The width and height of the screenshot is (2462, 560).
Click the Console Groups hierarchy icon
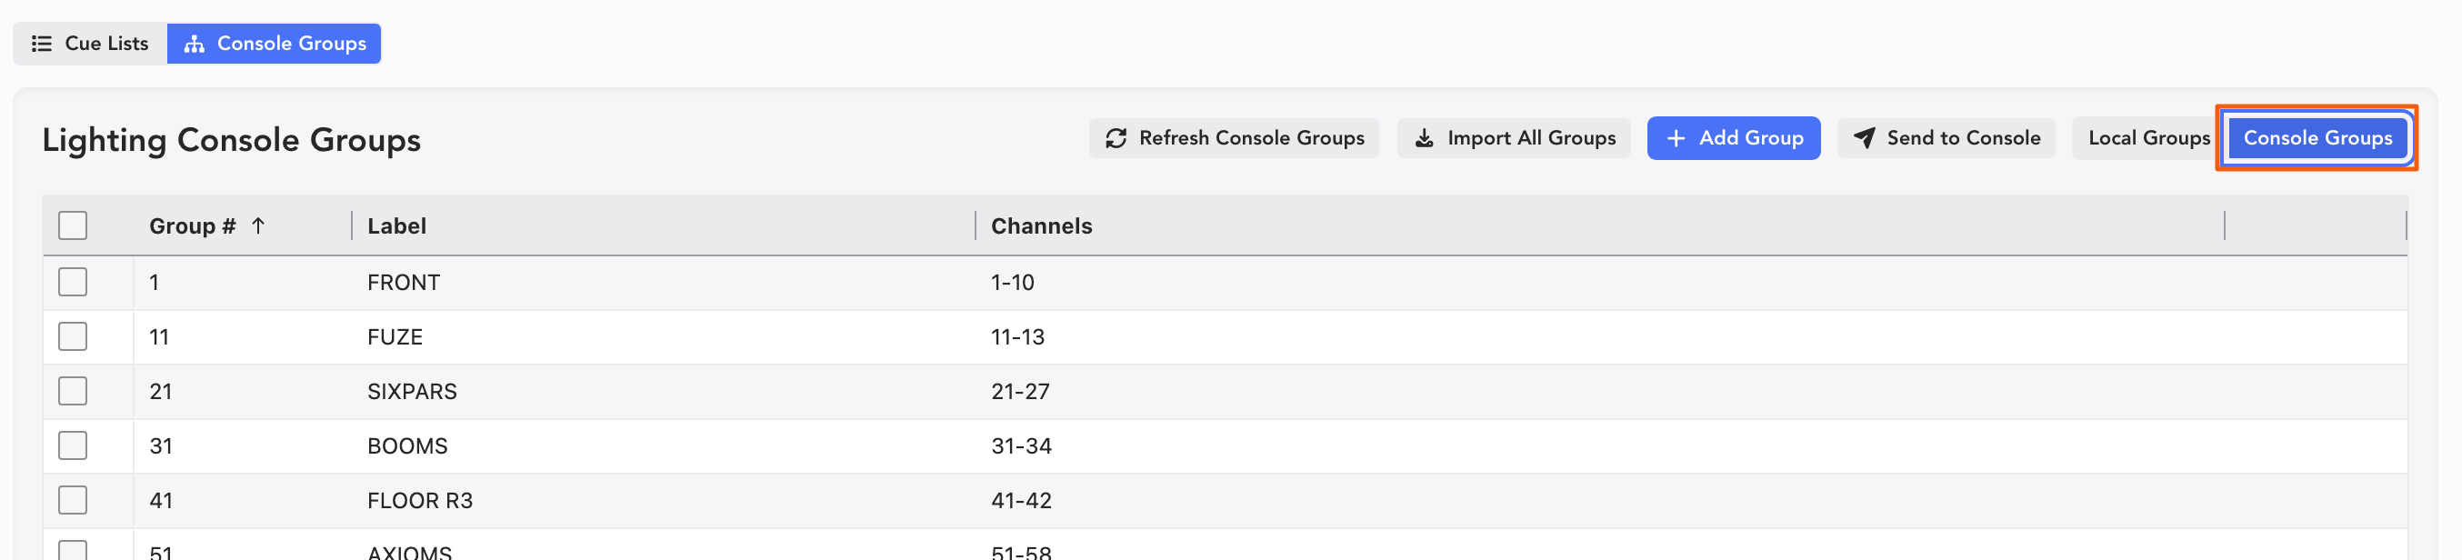pos(194,44)
